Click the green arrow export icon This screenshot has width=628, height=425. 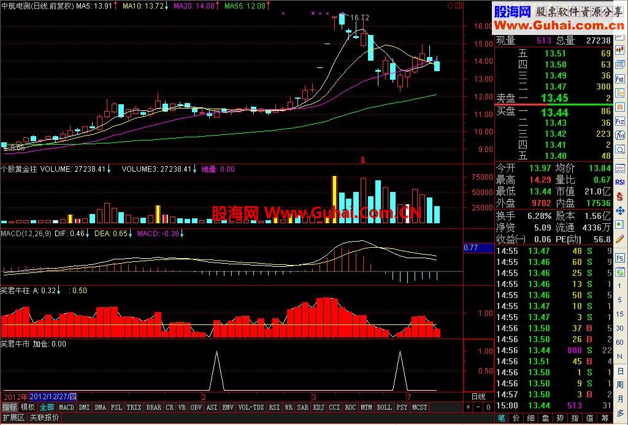click(619, 224)
